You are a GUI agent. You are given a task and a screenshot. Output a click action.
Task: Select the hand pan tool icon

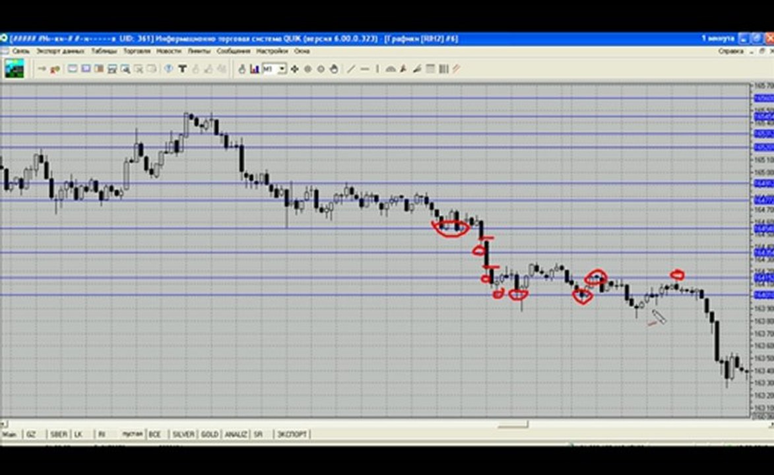334,69
